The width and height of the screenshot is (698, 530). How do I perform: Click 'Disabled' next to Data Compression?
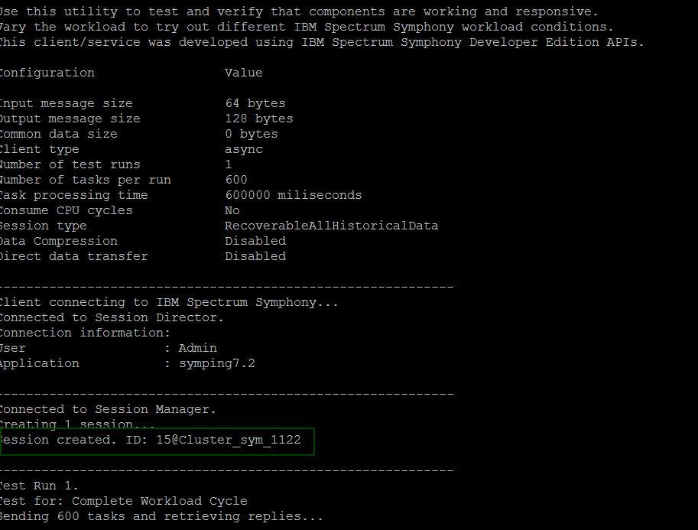coord(255,241)
